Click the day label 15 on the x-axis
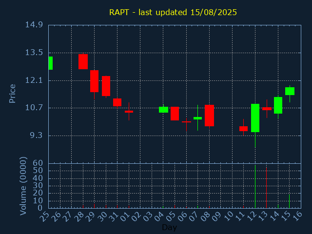 (x=286, y=216)
